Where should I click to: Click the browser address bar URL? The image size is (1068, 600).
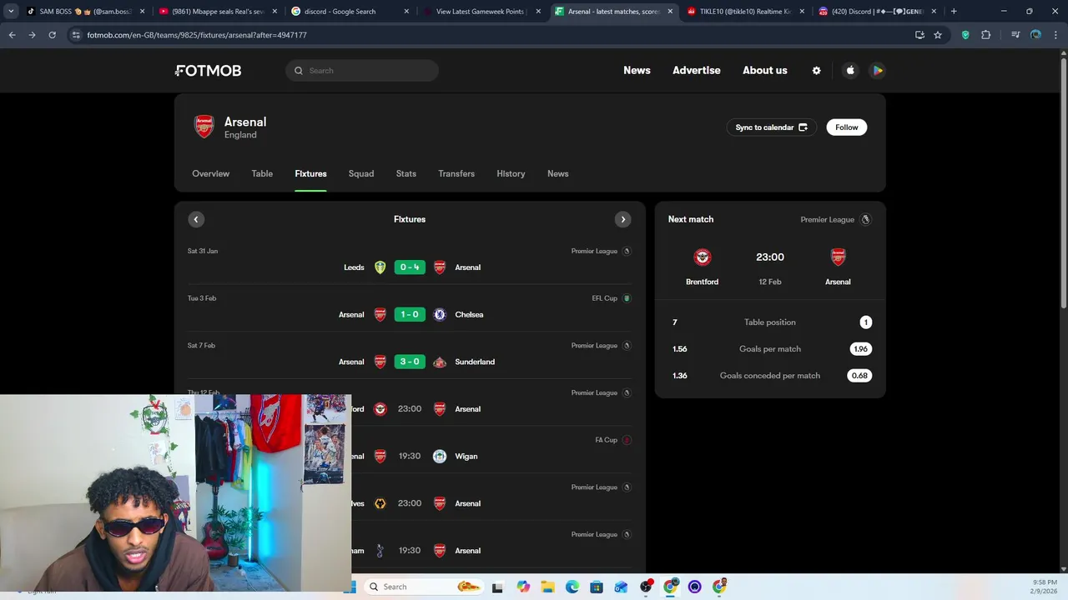(x=197, y=35)
